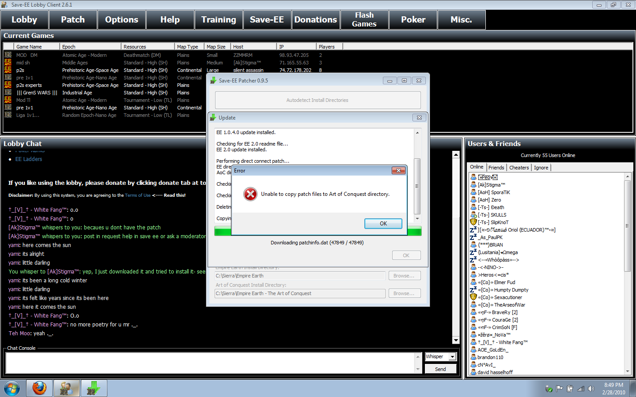Open the Training menu tab
Viewport: 636px width, 397px height.
pos(219,20)
